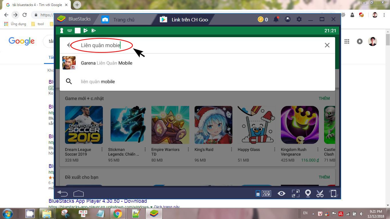
Task: Reload the Chrome page
Action: point(25,15)
